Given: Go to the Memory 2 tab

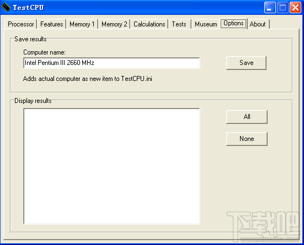Looking at the screenshot, I should (114, 24).
